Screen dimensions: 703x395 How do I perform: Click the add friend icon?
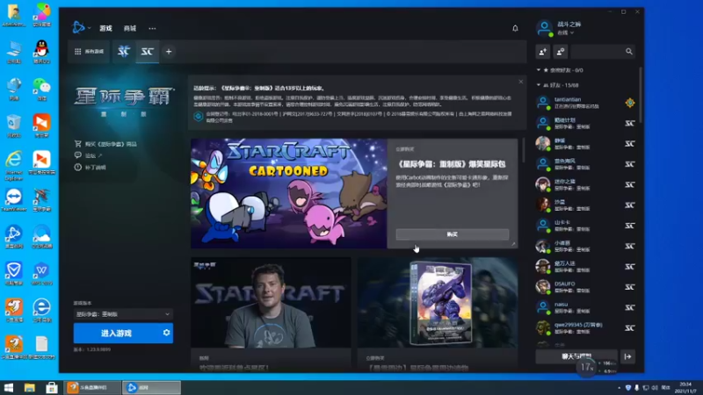point(542,52)
